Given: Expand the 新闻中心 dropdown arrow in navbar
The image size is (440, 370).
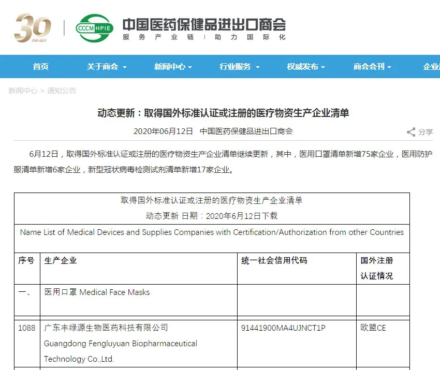Looking at the screenshot, I should coord(190,67).
